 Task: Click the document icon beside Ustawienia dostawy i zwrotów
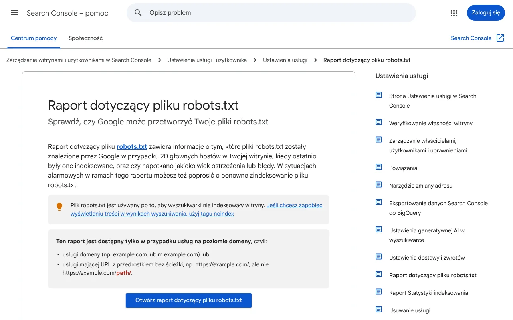point(379,256)
